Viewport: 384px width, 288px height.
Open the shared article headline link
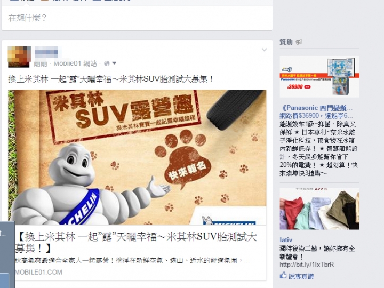[x=136, y=243]
